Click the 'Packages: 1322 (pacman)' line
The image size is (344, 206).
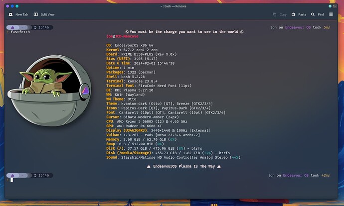pos(131,72)
